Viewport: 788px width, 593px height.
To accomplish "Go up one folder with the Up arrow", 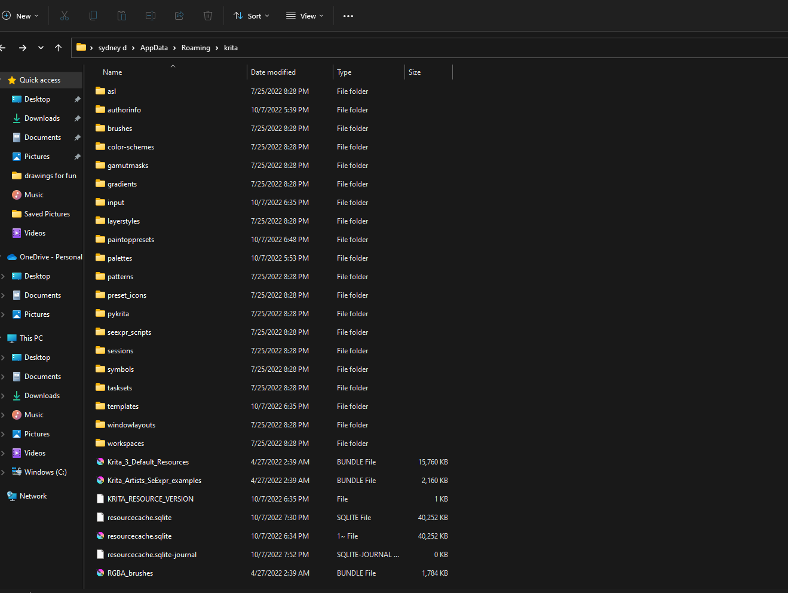I will pyautogui.click(x=58, y=48).
